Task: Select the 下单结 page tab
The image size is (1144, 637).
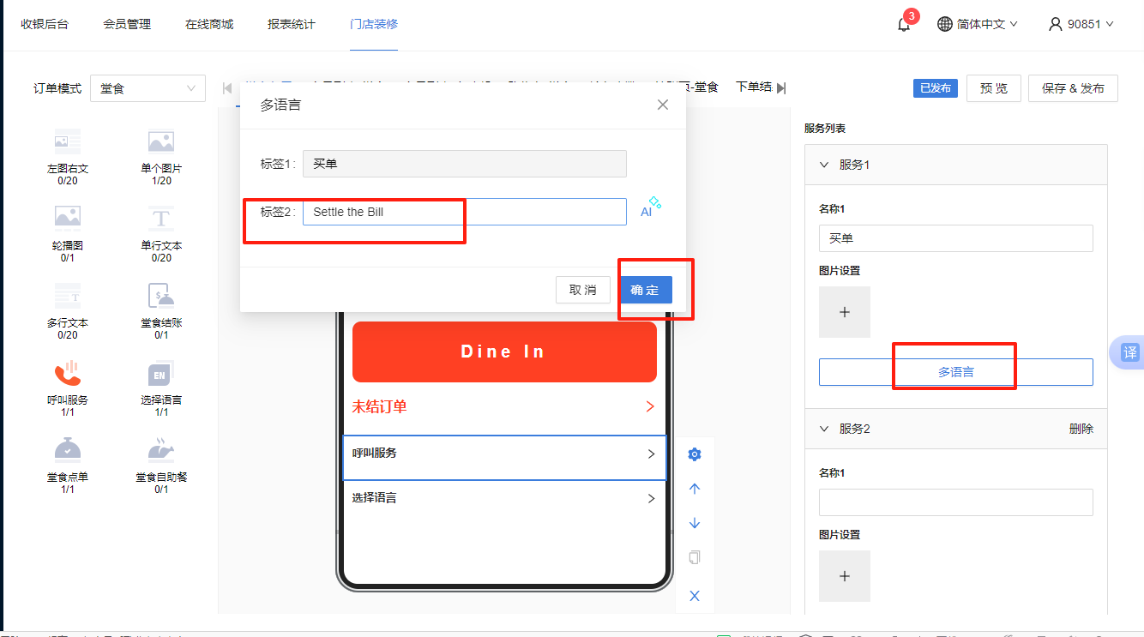Action: pos(754,87)
